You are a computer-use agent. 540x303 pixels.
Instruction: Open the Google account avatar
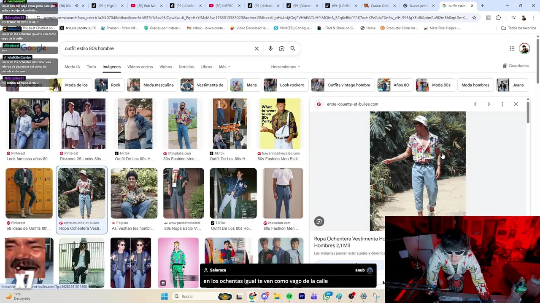click(x=524, y=48)
